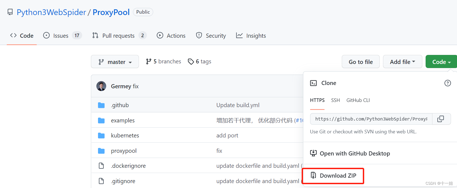Open the proxypool row 'fix' commit message
This screenshot has height=188, width=457.
tap(219, 151)
